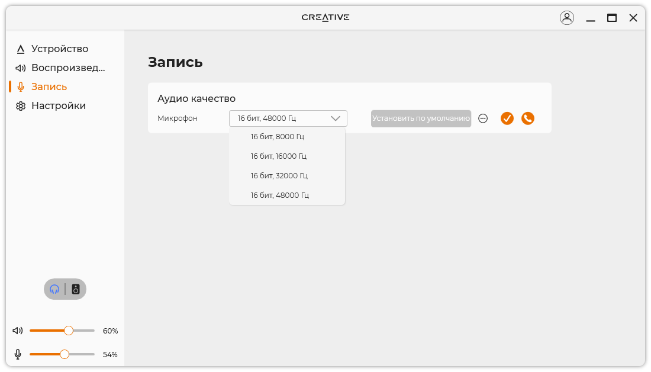Switch output to headphones
Viewport: 651px width, 372px height.
[x=55, y=289]
